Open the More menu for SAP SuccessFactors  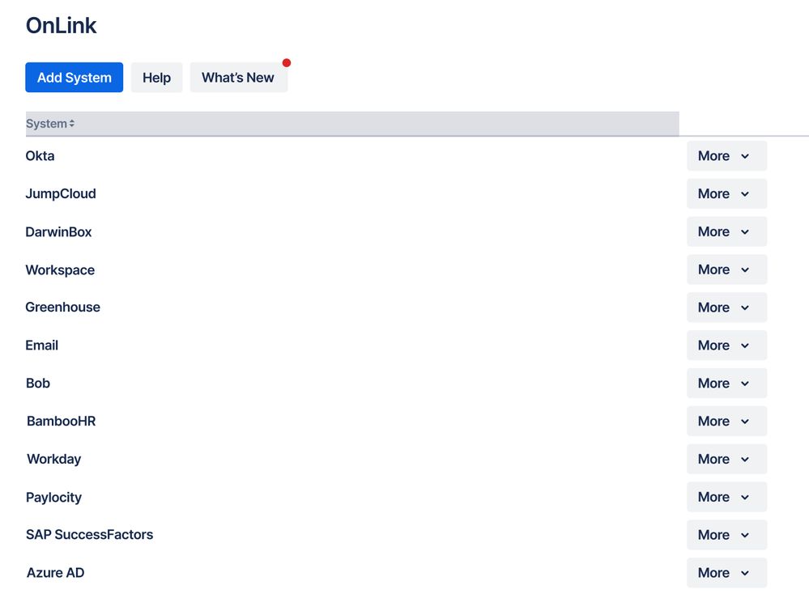(x=726, y=535)
